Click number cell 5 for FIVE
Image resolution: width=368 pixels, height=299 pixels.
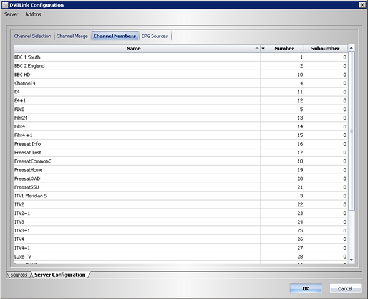coord(282,110)
